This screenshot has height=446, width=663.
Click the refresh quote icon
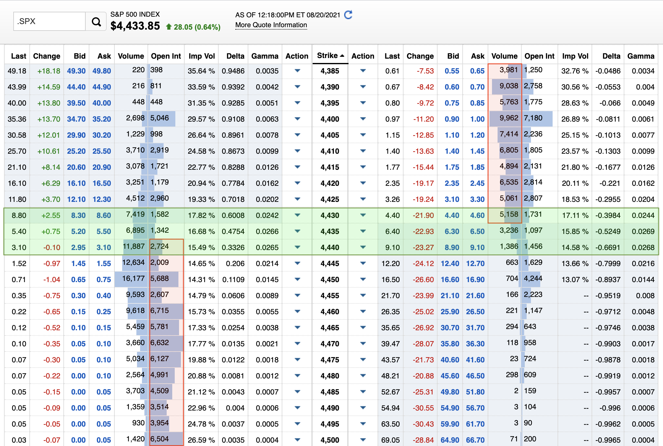click(348, 15)
